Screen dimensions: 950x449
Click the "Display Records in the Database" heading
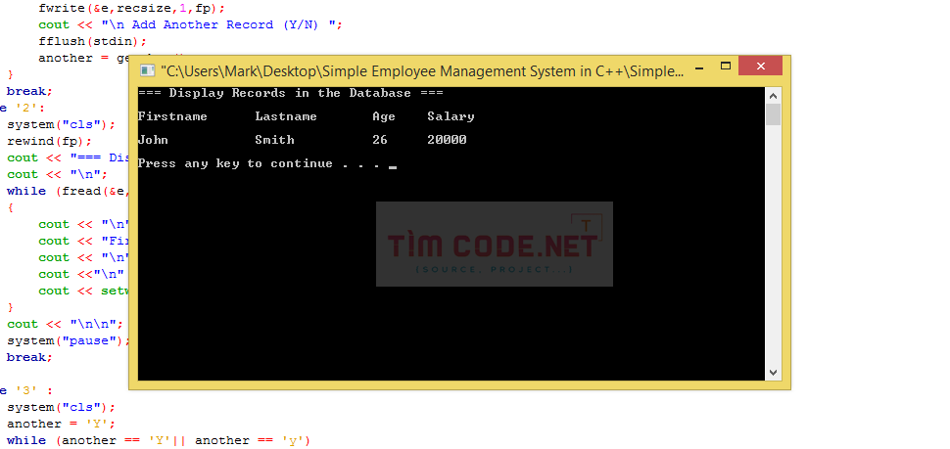(x=290, y=93)
